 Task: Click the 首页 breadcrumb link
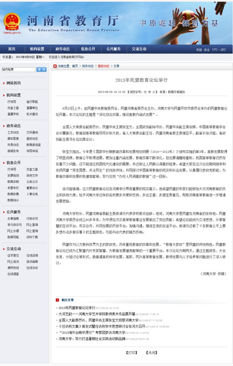point(75,66)
